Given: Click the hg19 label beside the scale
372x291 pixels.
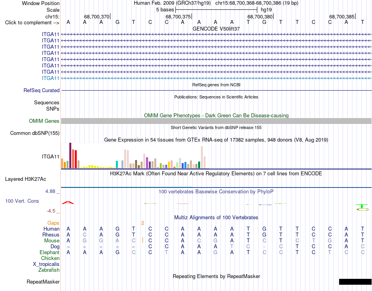Looking at the screenshot, I should pyautogui.click(x=266, y=10).
